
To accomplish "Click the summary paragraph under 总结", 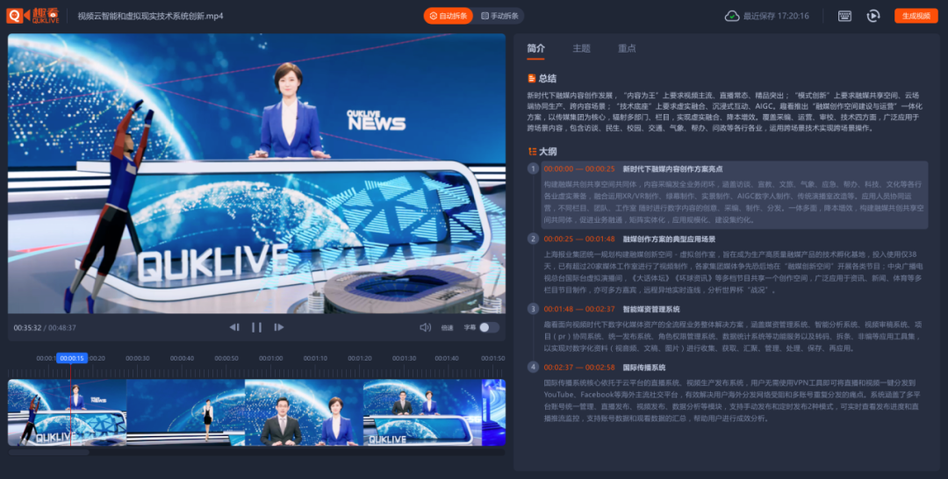I will tap(724, 111).
